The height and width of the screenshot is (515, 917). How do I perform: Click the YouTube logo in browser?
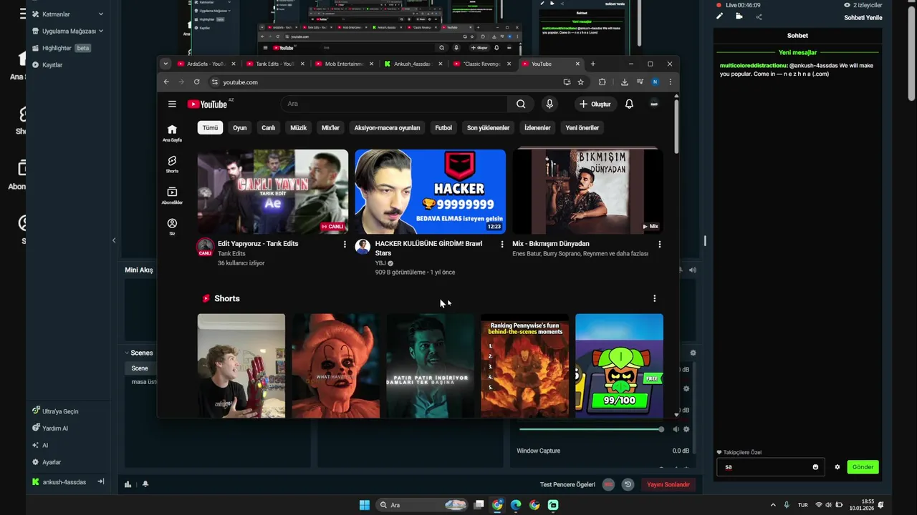[207, 104]
